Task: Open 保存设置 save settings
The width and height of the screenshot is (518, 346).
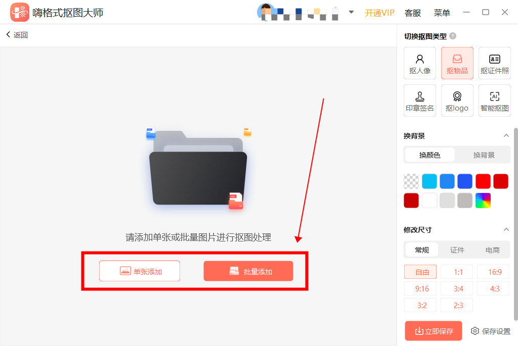Action: click(x=490, y=331)
